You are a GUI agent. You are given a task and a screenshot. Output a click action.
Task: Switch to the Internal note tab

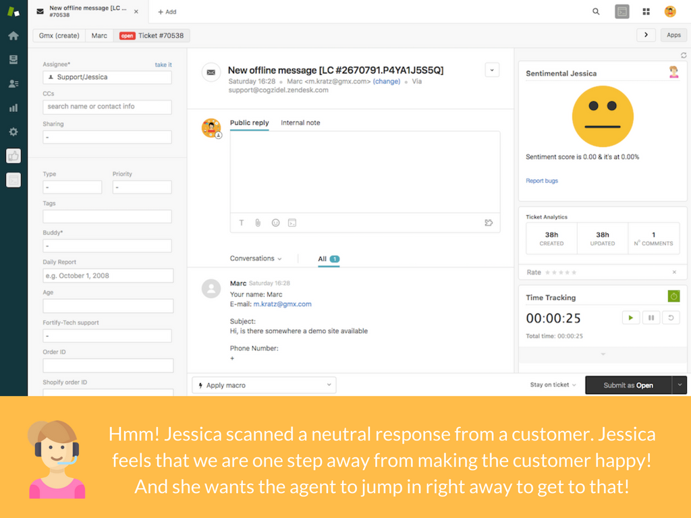300,123
